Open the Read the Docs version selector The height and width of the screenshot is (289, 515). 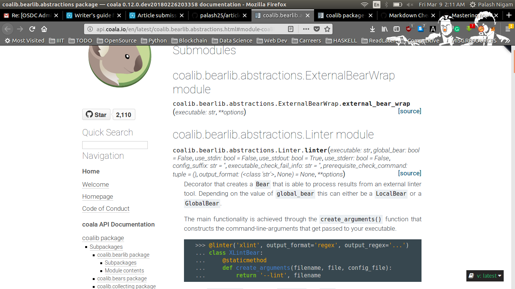485,276
